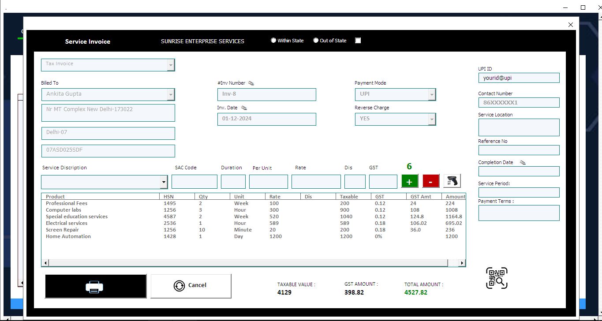
Task: Click the icon next to Completion Date
Action: 523,162
